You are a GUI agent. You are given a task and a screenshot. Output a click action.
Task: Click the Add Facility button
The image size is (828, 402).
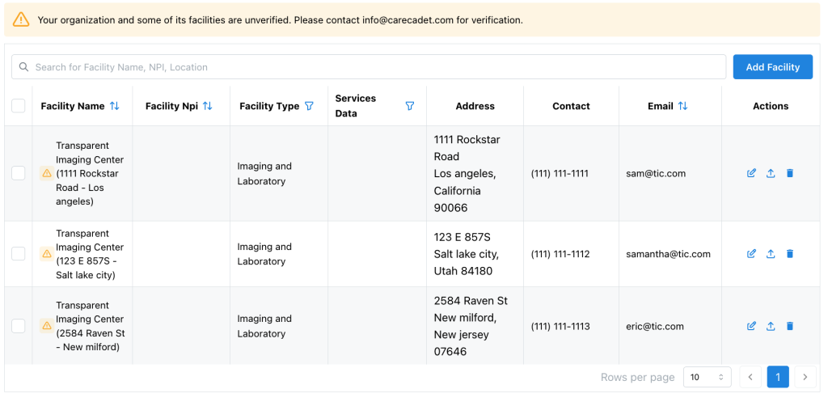772,67
